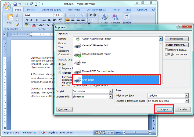Choose Microsoft XPS Document Writer printer

[116, 71]
